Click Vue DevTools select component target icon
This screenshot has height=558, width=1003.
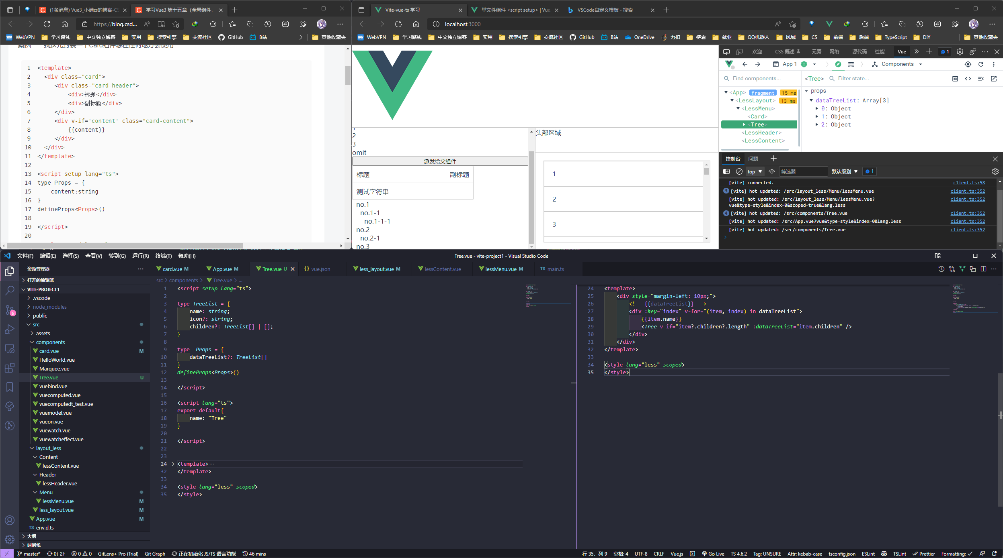pos(968,64)
